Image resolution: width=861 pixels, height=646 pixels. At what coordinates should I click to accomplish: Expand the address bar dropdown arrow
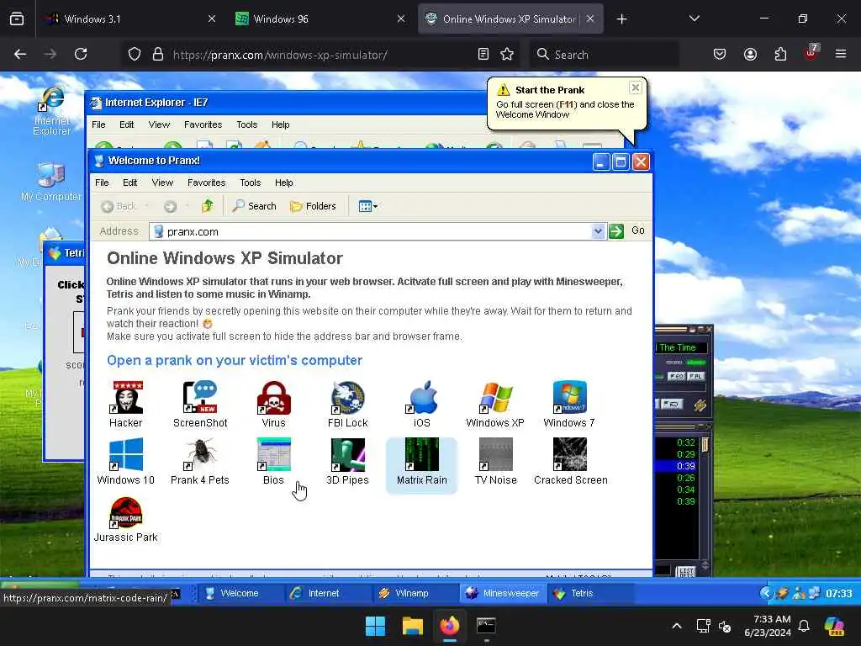coord(598,231)
